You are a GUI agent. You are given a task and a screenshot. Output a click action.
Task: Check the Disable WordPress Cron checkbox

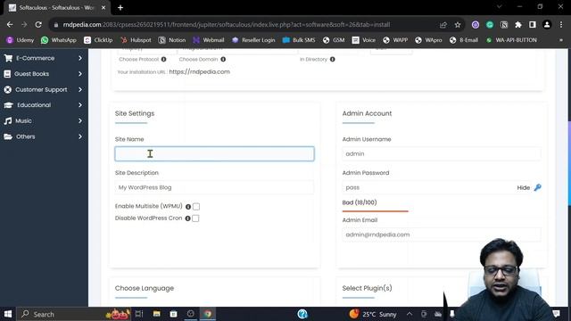195,218
